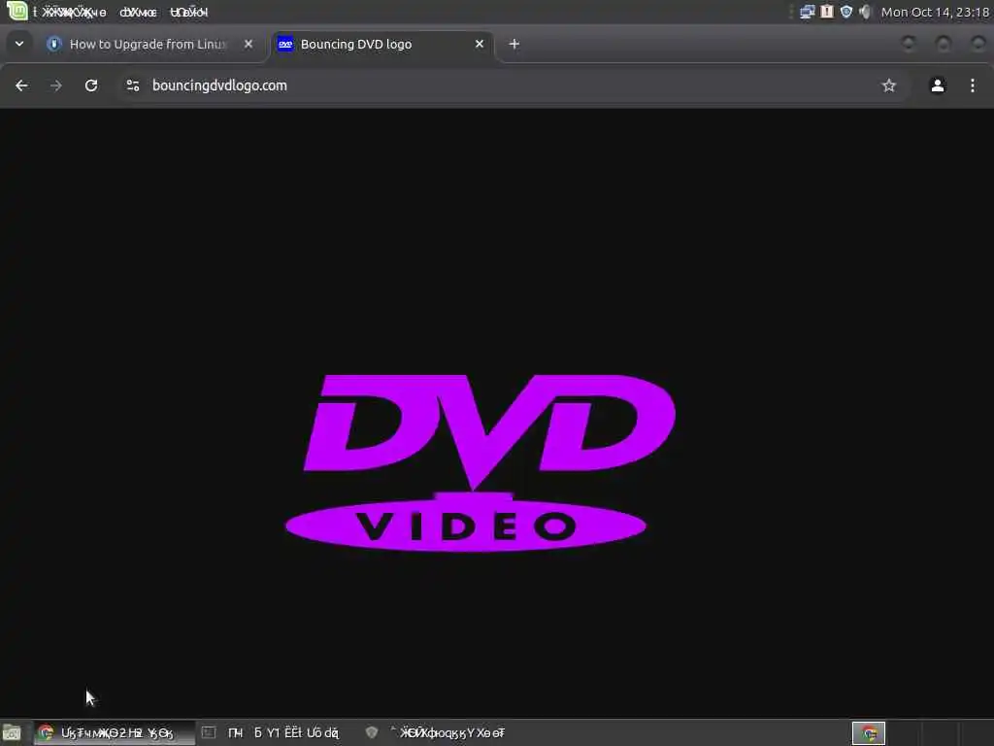Click the purple DVD Video logo
994x746 pixels.
coord(480,462)
